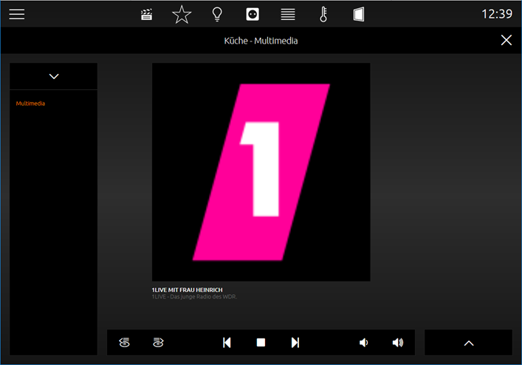Click the 12:39 clock display
This screenshot has height=365, width=522.
point(497,14)
